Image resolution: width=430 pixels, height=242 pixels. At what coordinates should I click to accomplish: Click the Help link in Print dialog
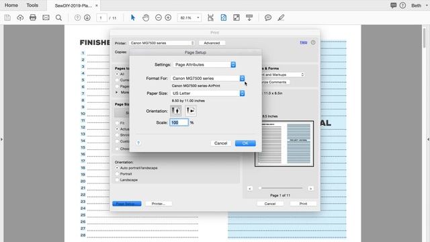click(x=303, y=42)
